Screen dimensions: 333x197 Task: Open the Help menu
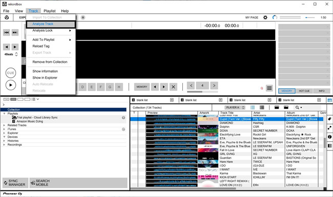click(x=65, y=11)
